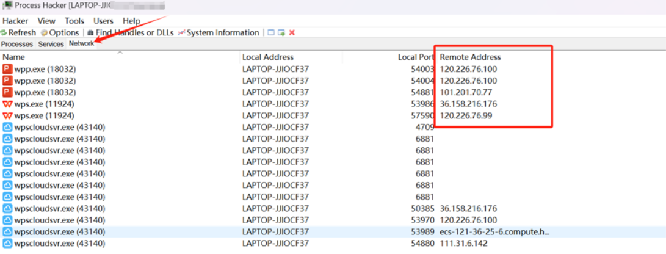Click local port value 57590
Image resolution: width=666 pixels, height=254 pixels.
(x=422, y=115)
